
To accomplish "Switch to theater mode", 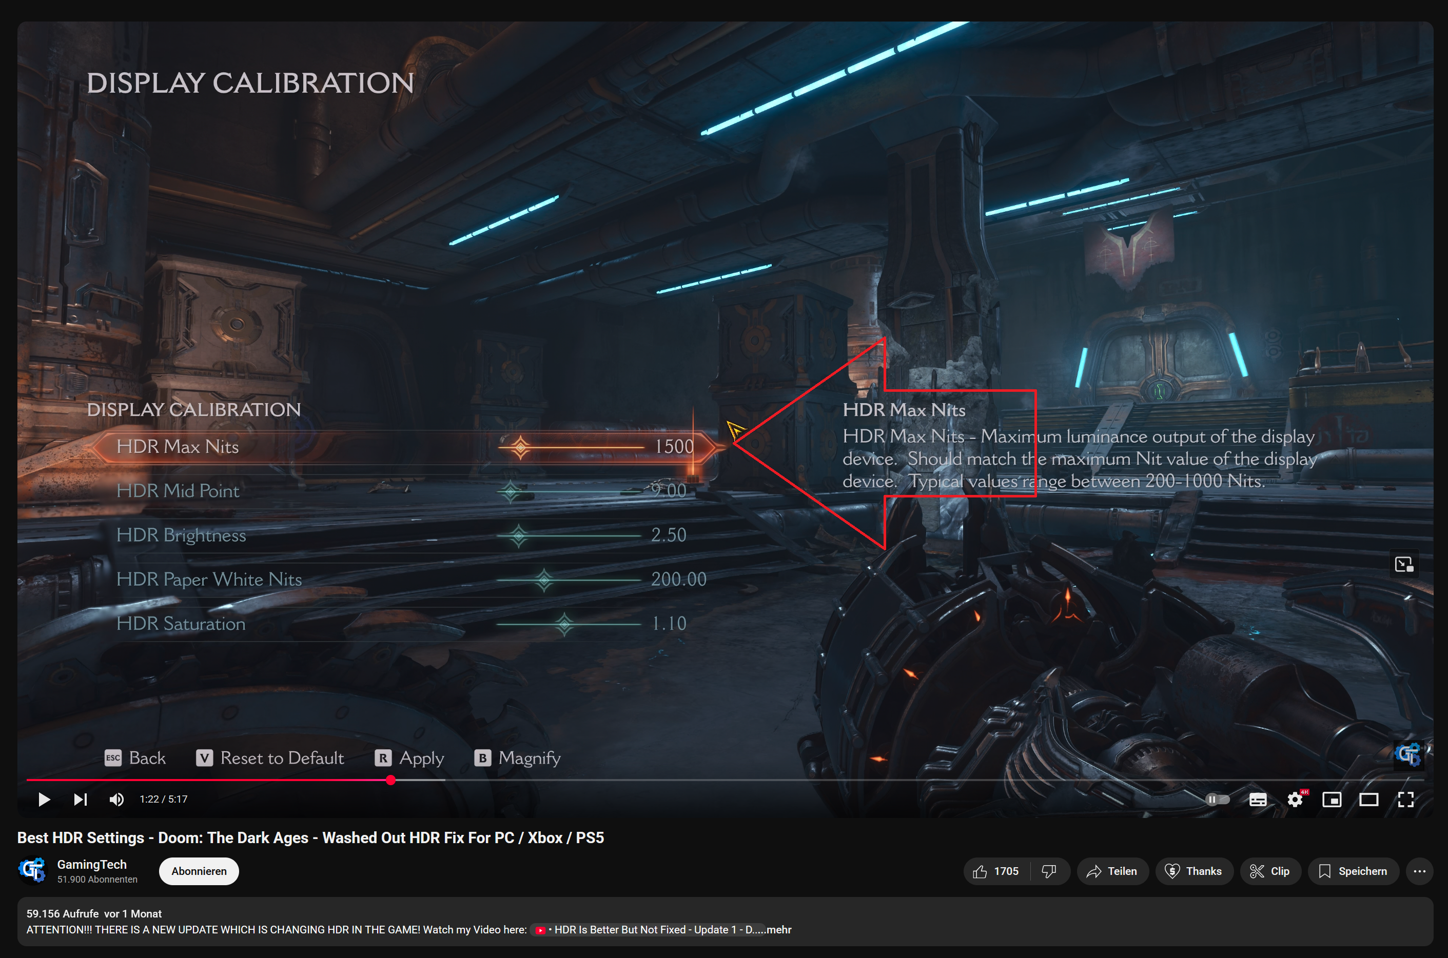I will [1369, 799].
